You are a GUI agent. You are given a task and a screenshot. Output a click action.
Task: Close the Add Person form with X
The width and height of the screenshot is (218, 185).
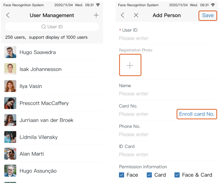point(136,15)
